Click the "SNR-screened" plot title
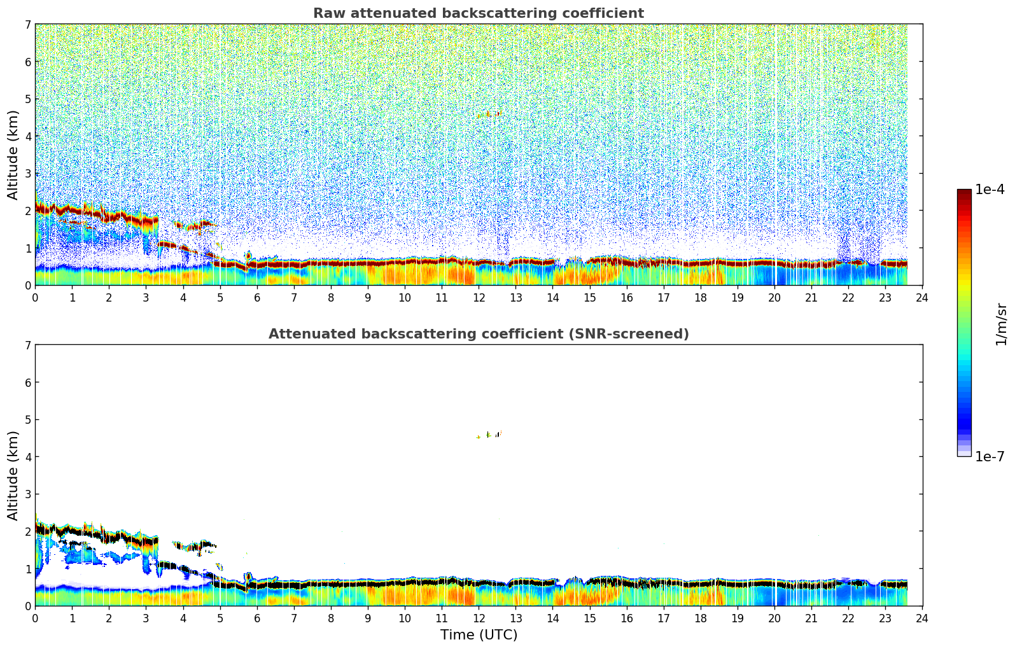The image size is (1015, 649). pos(478,334)
